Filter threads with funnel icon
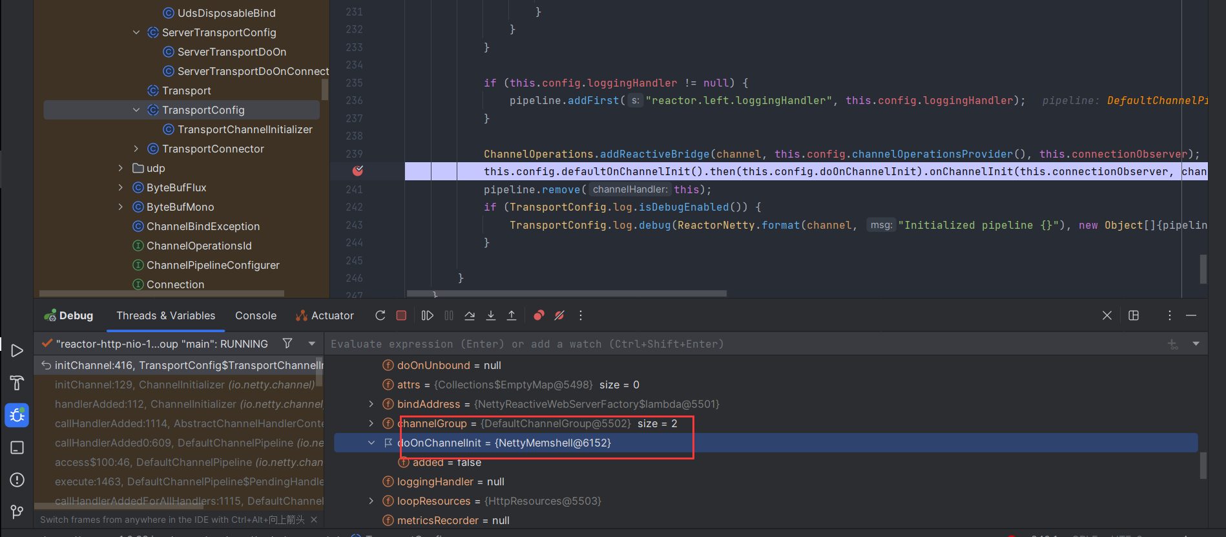The height and width of the screenshot is (537, 1226). click(x=287, y=343)
